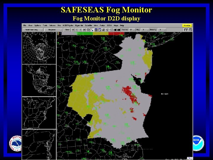Open the Radar menu
The width and height of the screenshot is (213, 160).
[102, 25]
